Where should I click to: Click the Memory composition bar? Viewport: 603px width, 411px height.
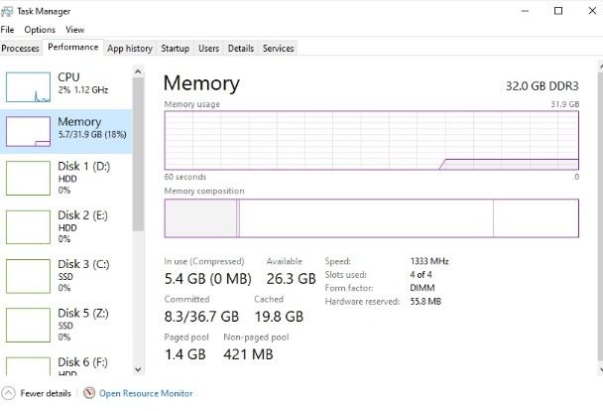(372, 218)
